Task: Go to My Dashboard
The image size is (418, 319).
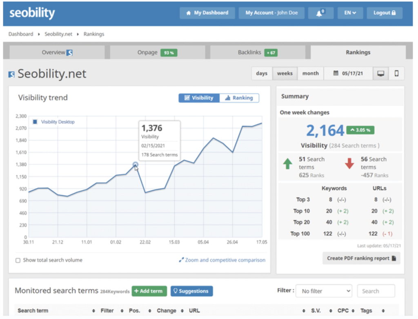Action: point(207,13)
